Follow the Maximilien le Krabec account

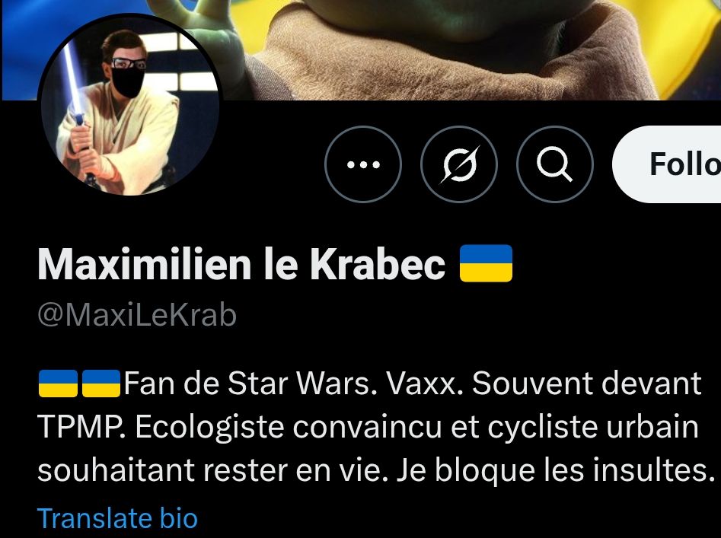pos(667,164)
